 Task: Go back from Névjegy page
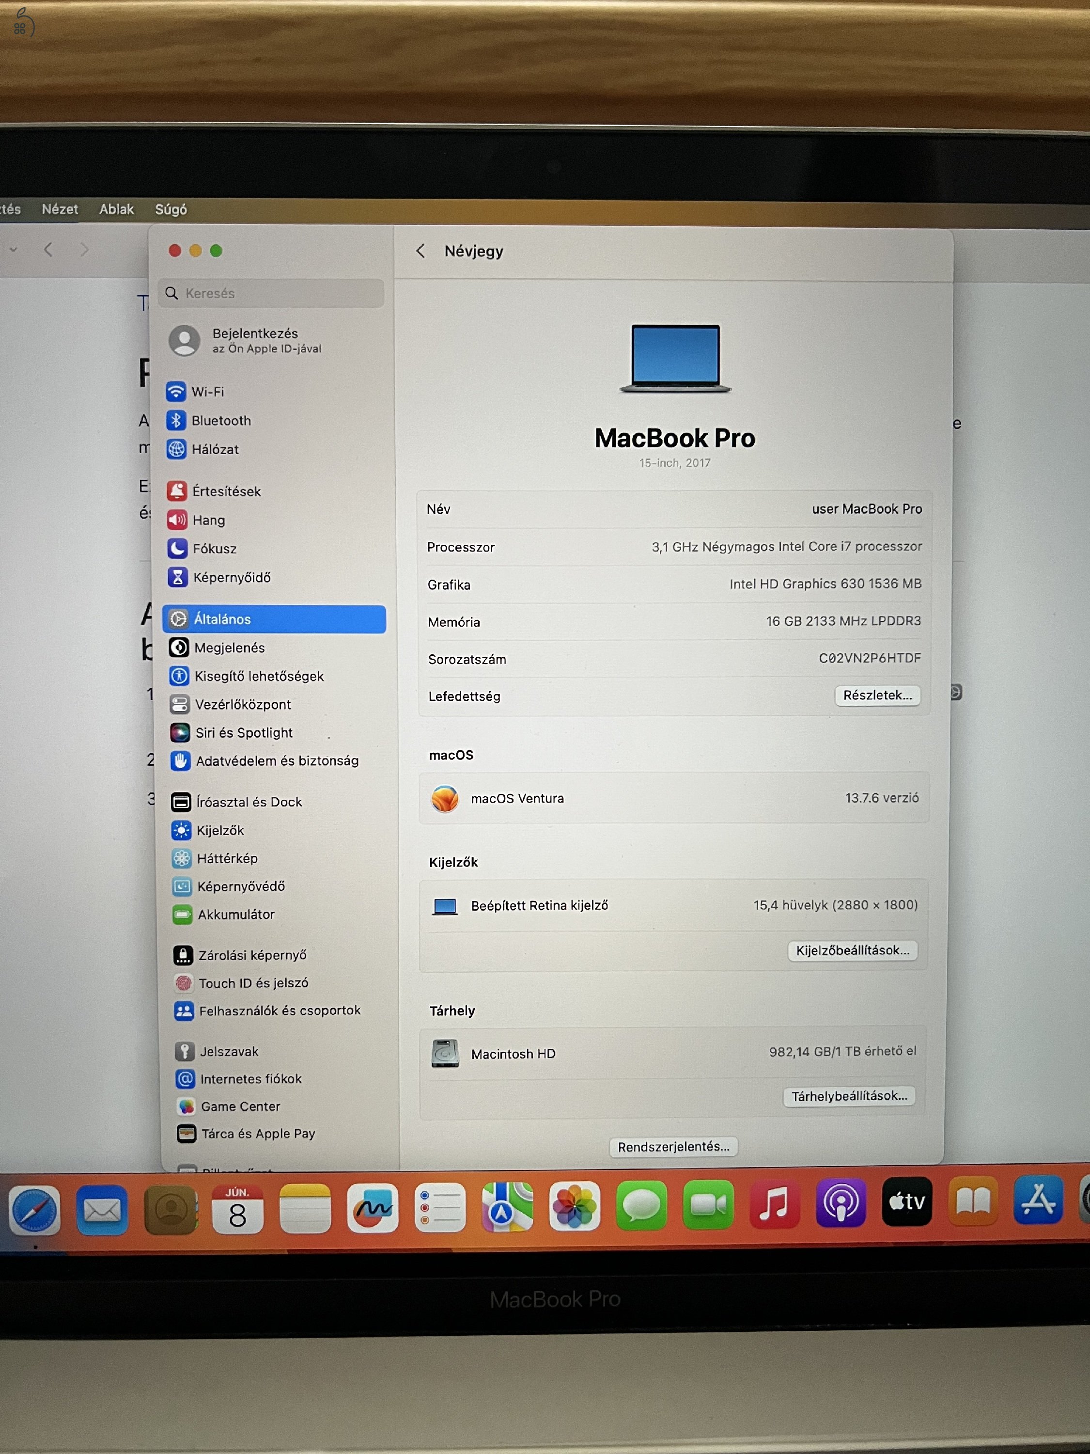(x=420, y=251)
